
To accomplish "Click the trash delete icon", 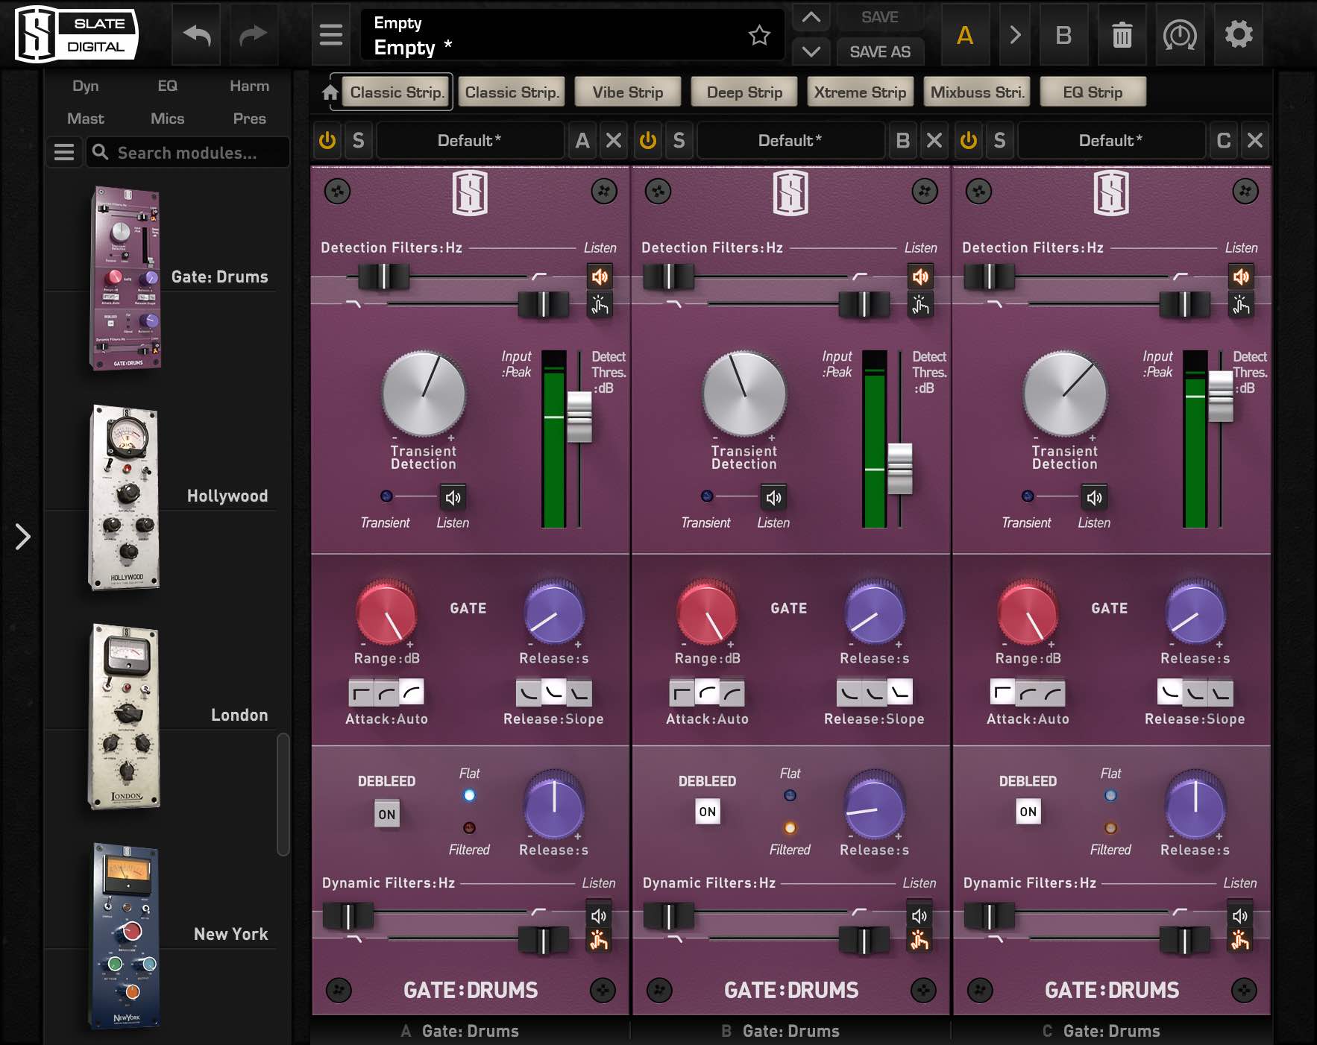I will pos(1122,35).
